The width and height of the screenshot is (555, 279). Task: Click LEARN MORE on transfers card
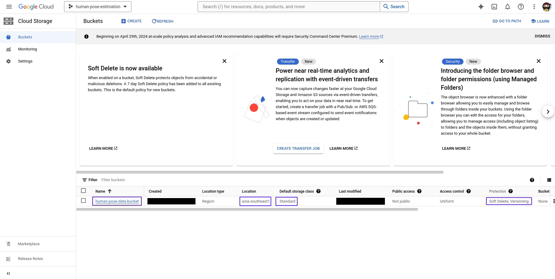coord(344,149)
